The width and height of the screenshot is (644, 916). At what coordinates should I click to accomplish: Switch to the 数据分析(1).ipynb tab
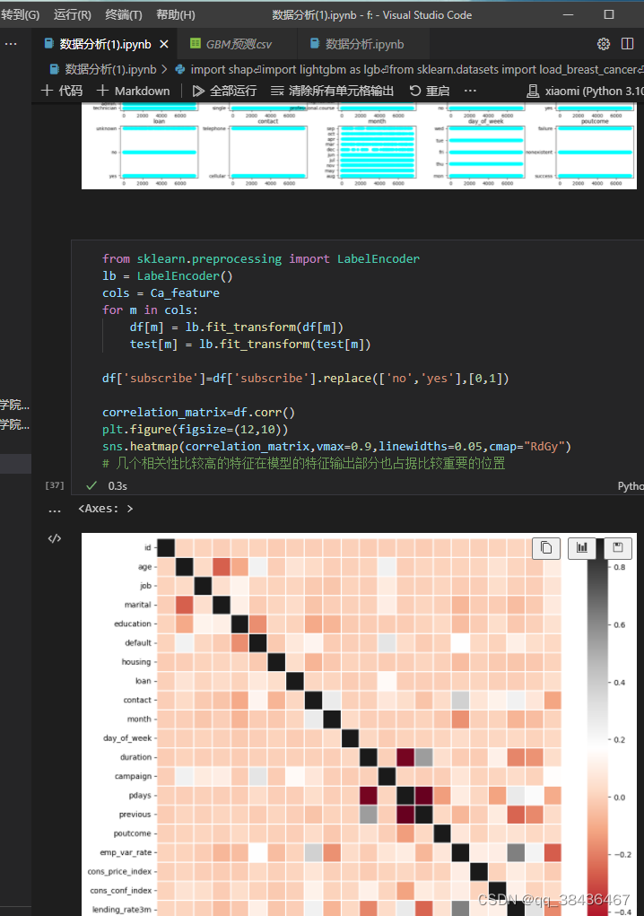(105, 44)
